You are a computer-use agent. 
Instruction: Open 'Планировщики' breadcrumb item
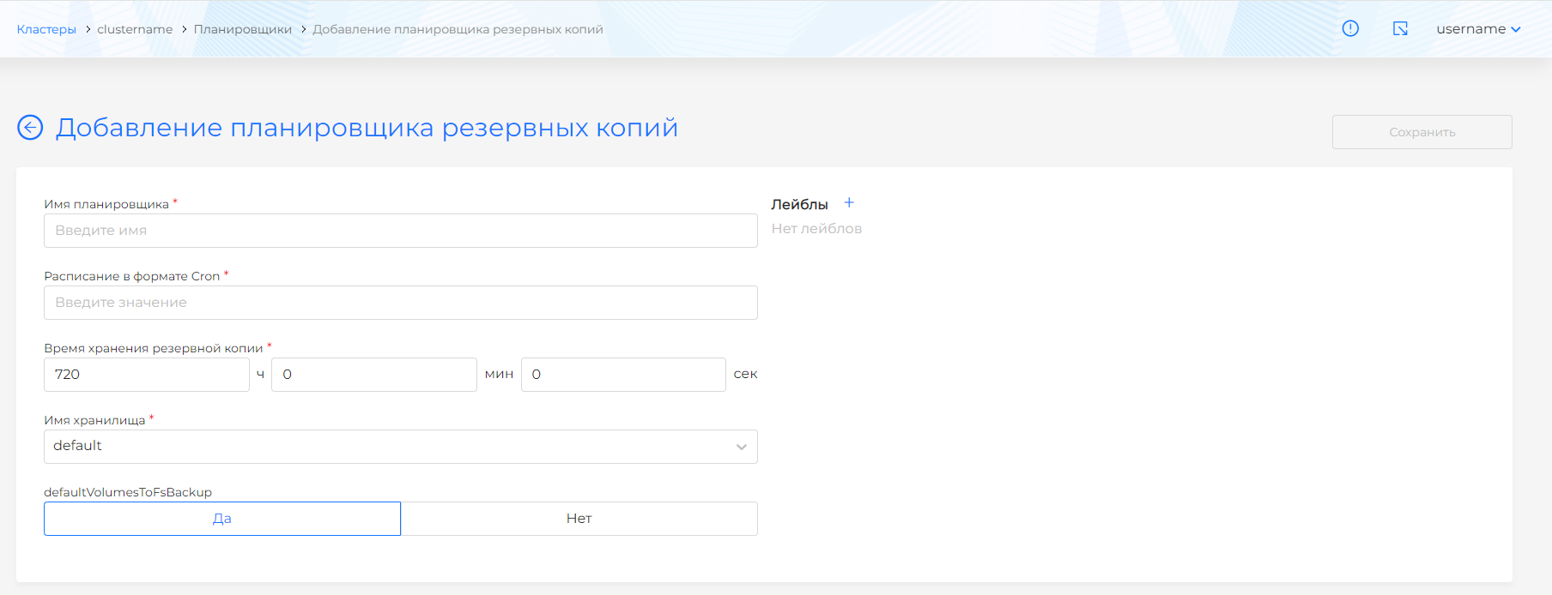[x=242, y=29]
